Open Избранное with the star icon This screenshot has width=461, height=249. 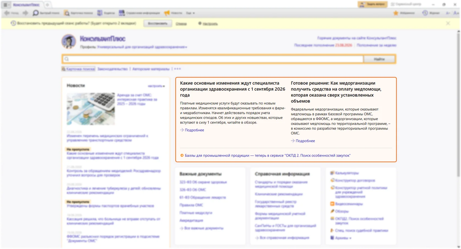coord(404,13)
